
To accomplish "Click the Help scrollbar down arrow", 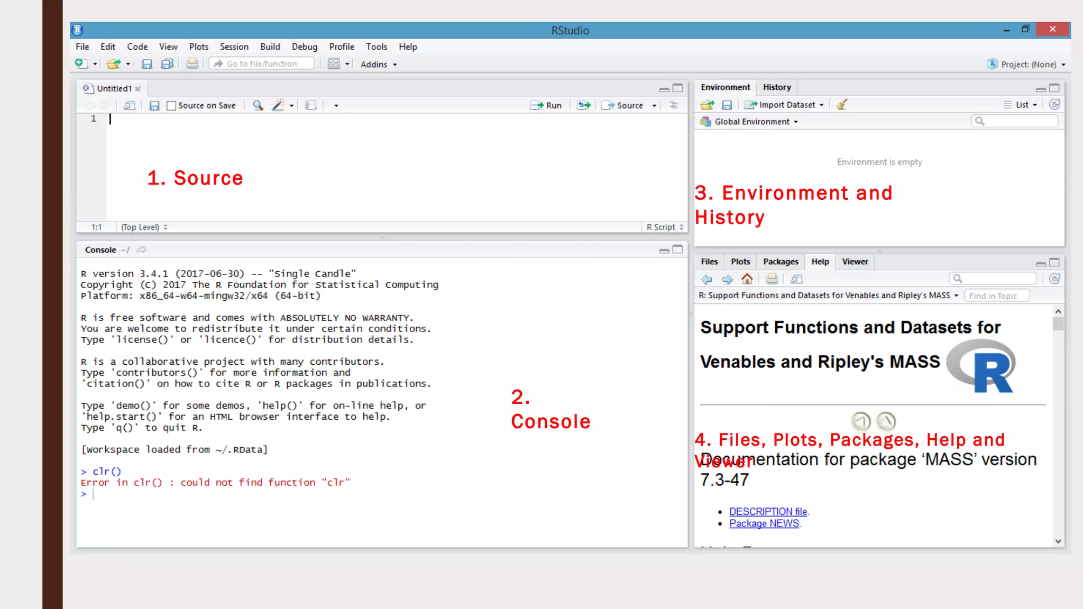I will pos(1058,541).
